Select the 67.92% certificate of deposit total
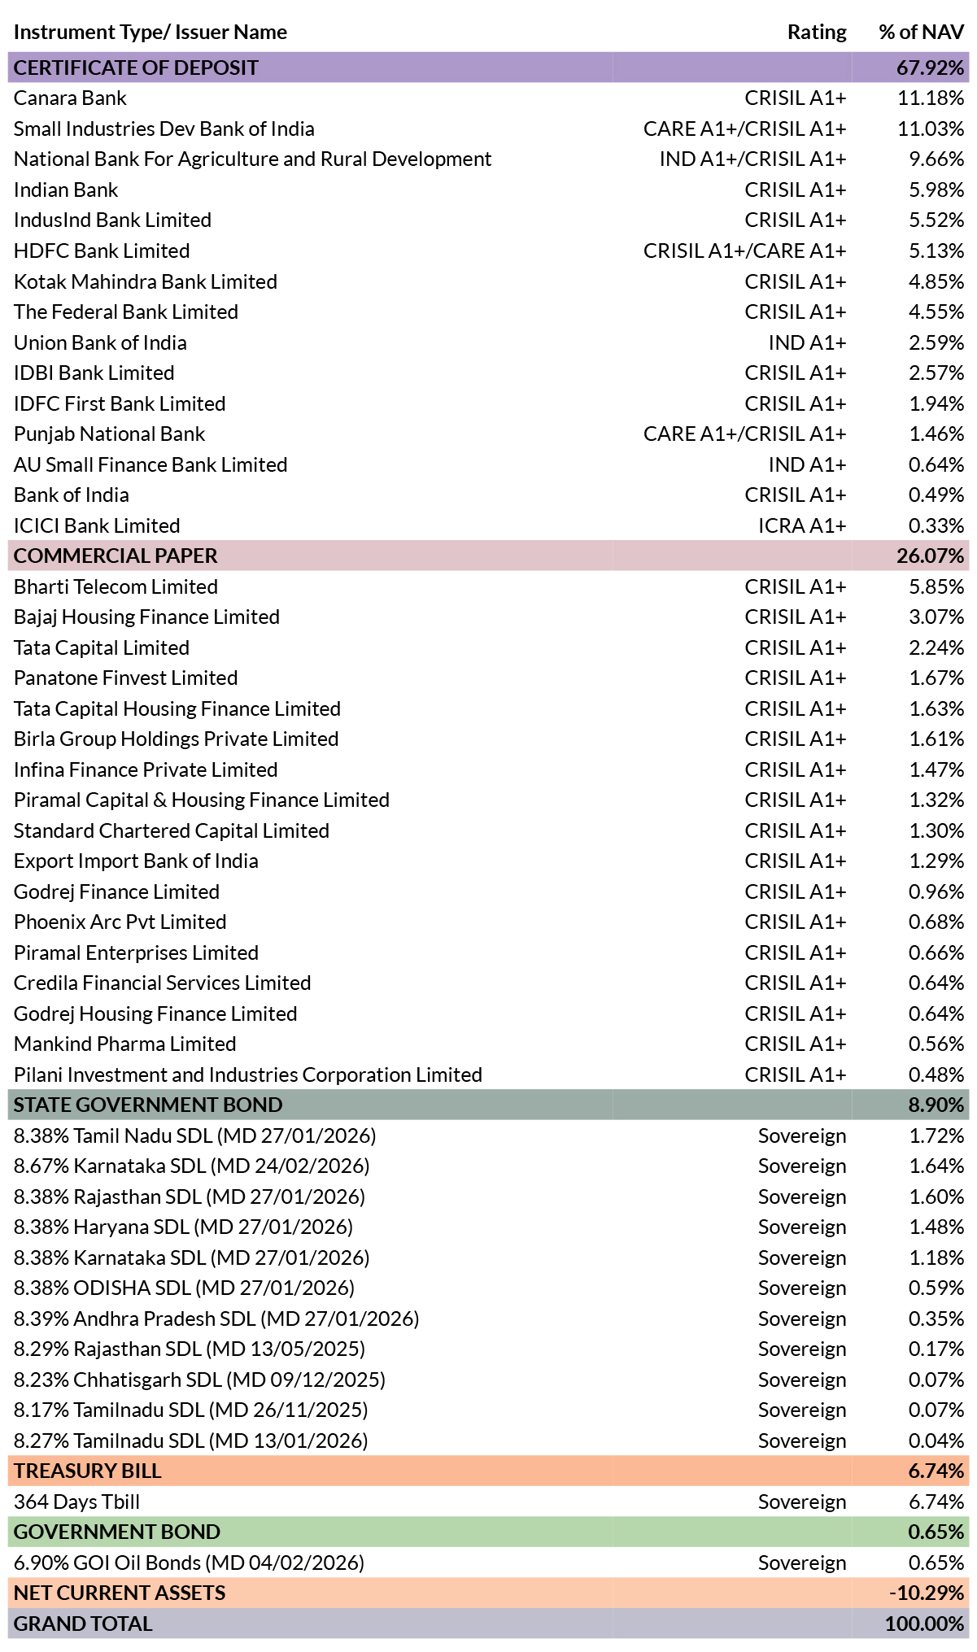This screenshot has width=977, height=1652. point(931,68)
